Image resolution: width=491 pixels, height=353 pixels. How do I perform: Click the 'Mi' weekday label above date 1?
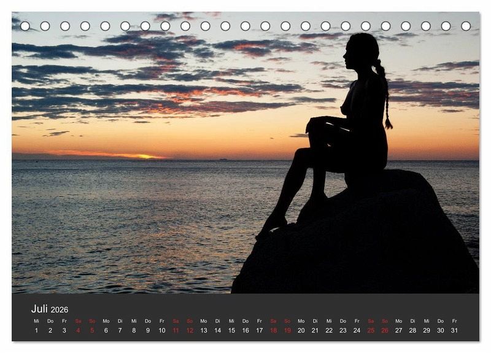pyautogui.click(x=36, y=321)
